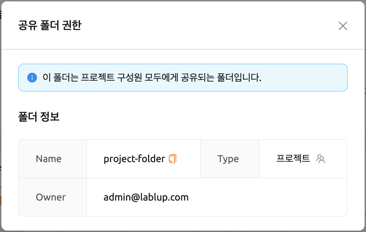
Task: Click the dimmed backdrop at the dialog's left edge
Action: coord(0,117)
